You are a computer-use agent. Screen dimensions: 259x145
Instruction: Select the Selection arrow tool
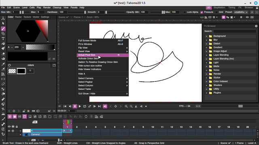pos(3,23)
